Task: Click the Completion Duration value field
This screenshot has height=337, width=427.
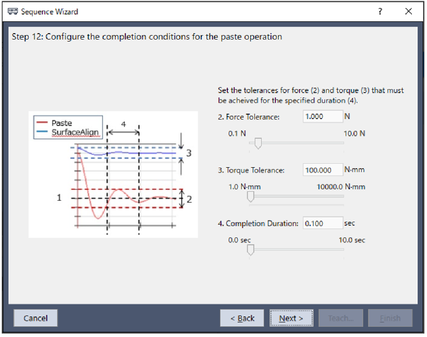Action: (322, 223)
